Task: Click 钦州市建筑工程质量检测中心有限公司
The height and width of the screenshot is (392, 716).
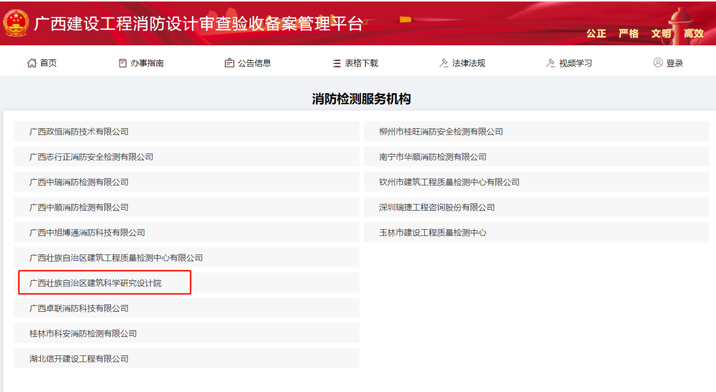Action: (449, 182)
